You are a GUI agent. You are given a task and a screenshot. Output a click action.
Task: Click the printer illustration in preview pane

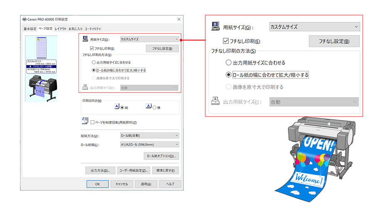coord(40,88)
